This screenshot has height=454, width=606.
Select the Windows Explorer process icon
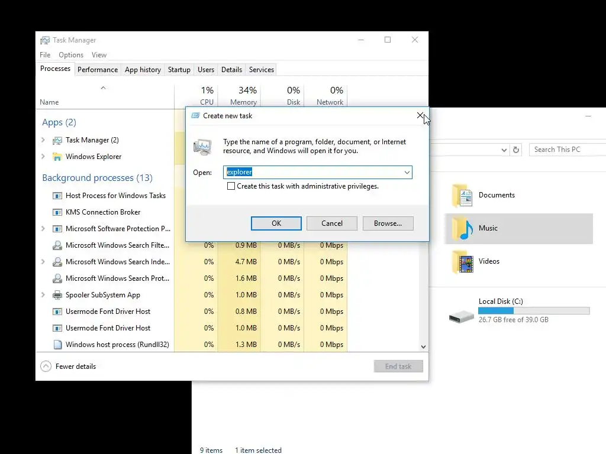[57, 157]
